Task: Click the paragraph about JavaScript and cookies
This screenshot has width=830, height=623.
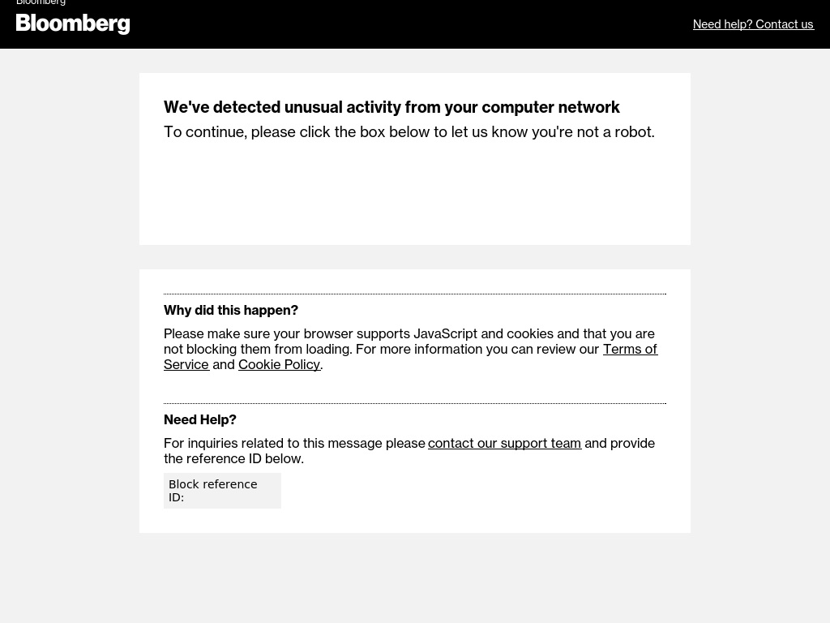Action: [x=410, y=349]
